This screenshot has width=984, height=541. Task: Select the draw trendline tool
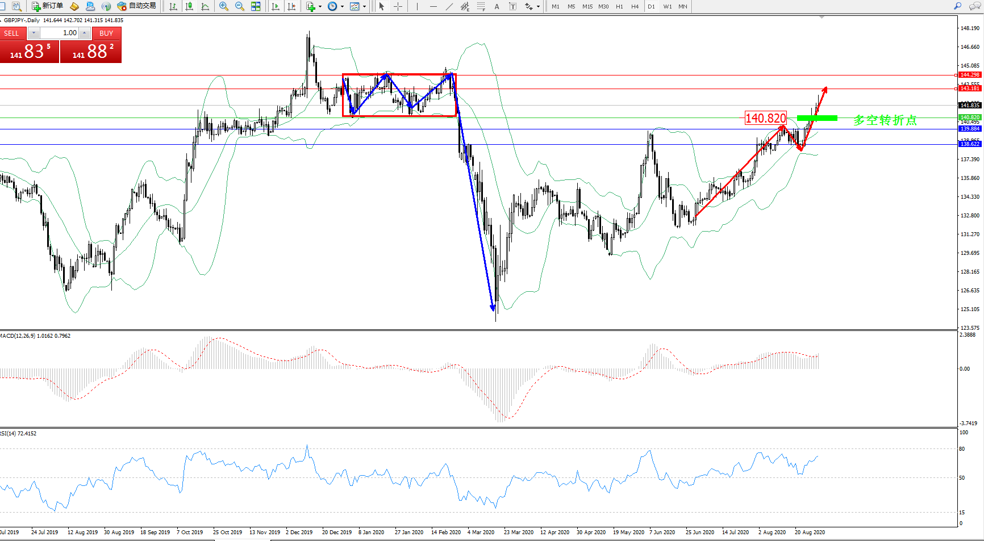449,6
